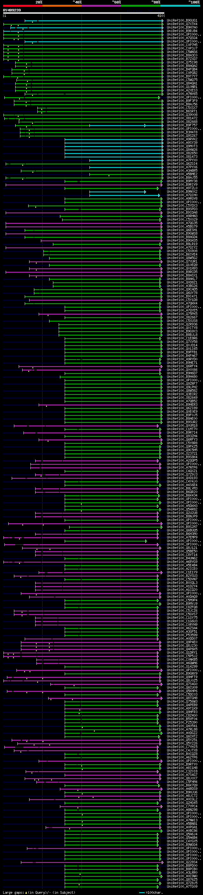This screenshot has width=203, height=895.
Task: Select hit label UniRef100_Q8J0X7
Action: [182, 778]
